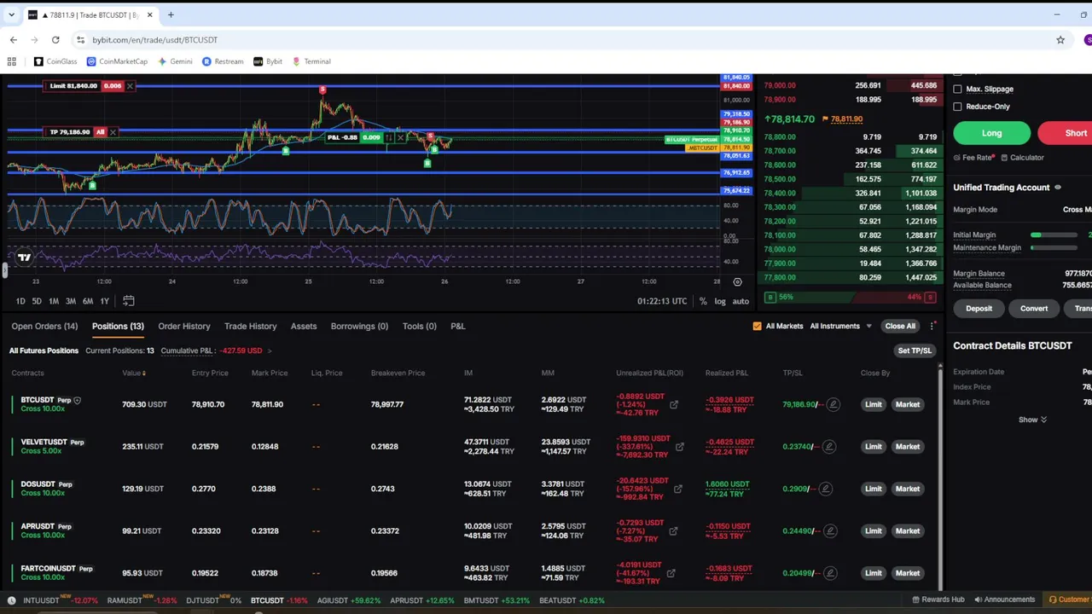Sort positions by Value column
This screenshot has width=1092, height=614.
[x=133, y=373]
